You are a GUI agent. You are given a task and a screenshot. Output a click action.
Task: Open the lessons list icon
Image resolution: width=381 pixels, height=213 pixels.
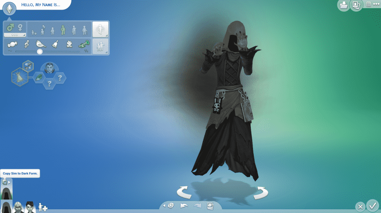click(368, 4)
